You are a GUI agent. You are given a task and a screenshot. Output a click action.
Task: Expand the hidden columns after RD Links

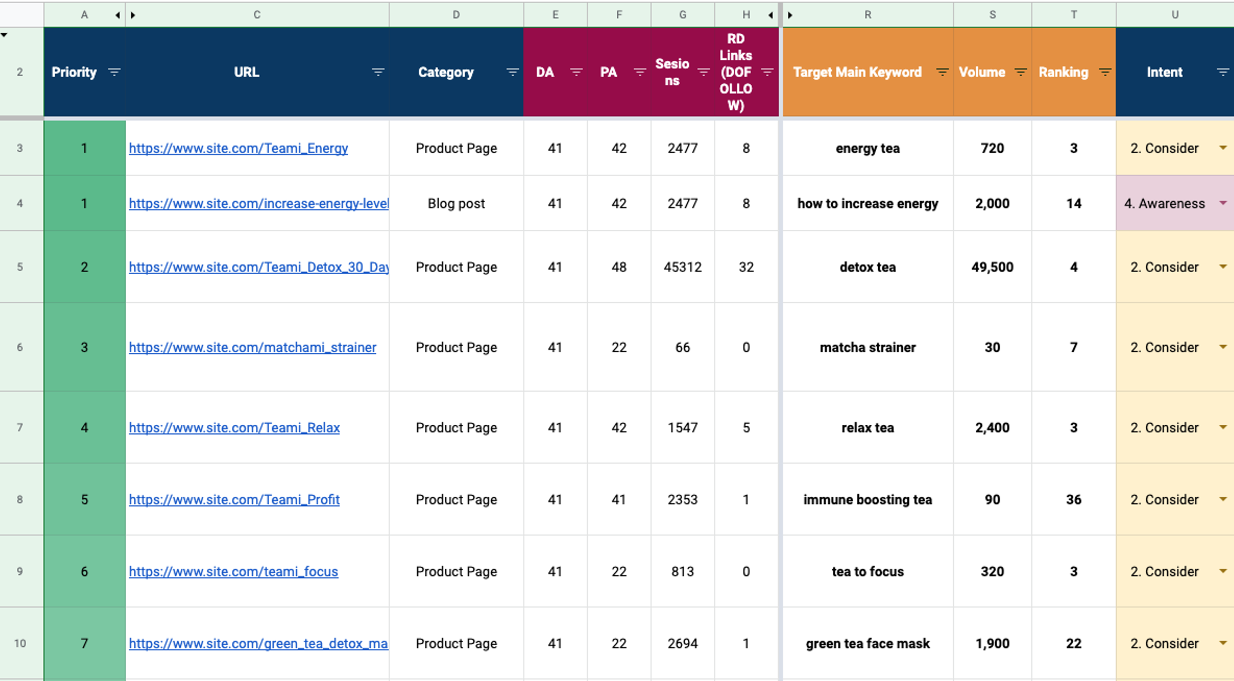pyautogui.click(x=771, y=14)
